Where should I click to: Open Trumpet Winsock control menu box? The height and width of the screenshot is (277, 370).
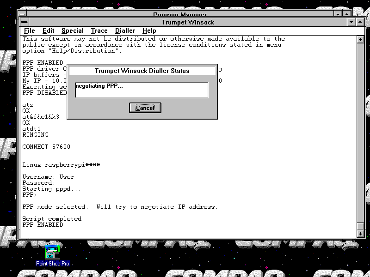25,22
